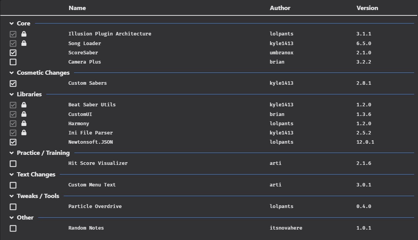Collapse the Practice / Training category
Image resolution: width=418 pixels, height=240 pixels.
[x=12, y=153]
